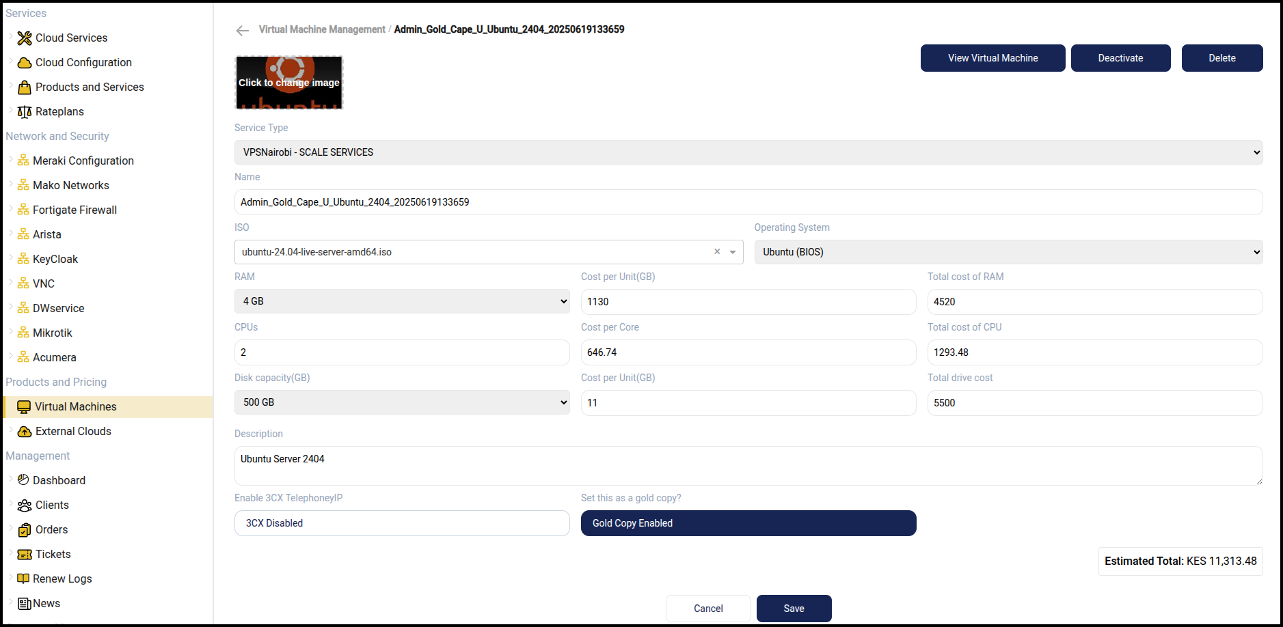Screen dimensions: 1283x627
Task: Open Products and Services menu item
Action: 90,87
